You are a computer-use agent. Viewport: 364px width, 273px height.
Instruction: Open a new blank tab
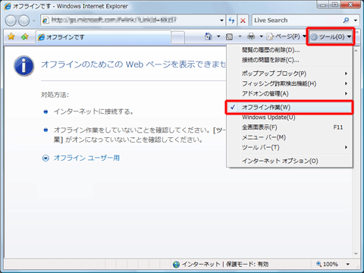tap(178, 38)
